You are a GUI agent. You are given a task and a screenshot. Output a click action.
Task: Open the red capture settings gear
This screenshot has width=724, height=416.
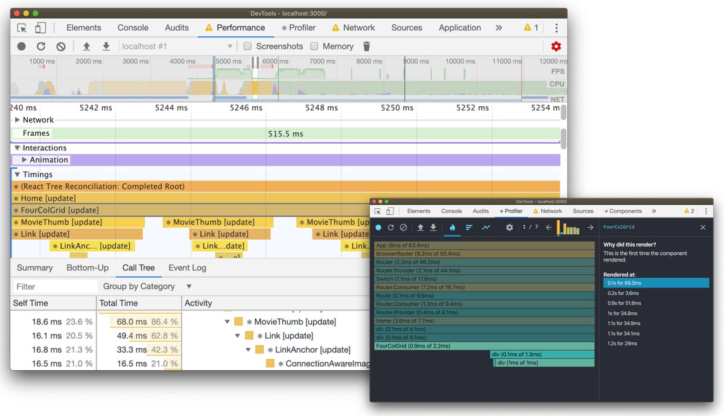pos(556,46)
